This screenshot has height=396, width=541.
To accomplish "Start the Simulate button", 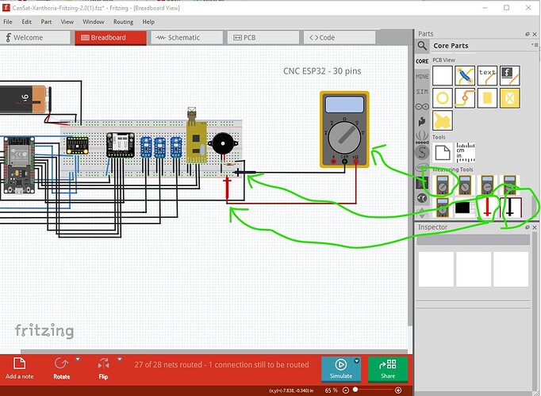I will pyautogui.click(x=341, y=369).
